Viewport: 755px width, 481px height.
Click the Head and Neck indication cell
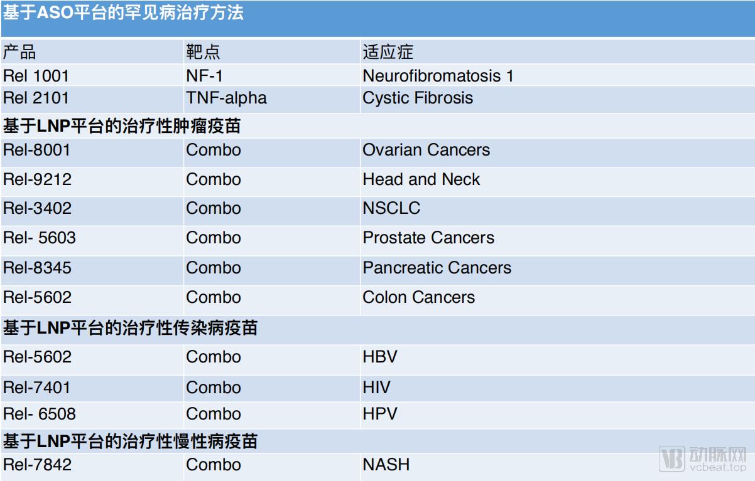(421, 179)
